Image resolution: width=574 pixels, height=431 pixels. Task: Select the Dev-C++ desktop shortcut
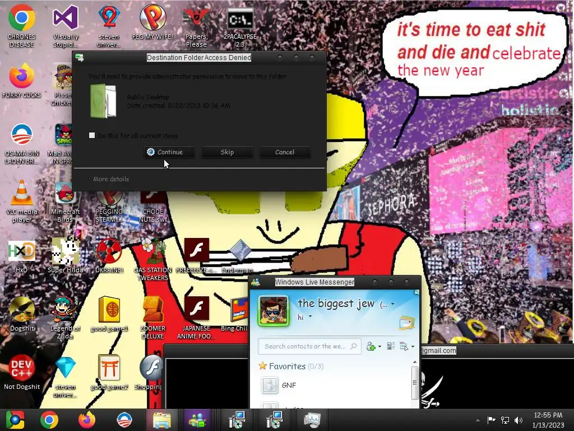[x=22, y=373]
